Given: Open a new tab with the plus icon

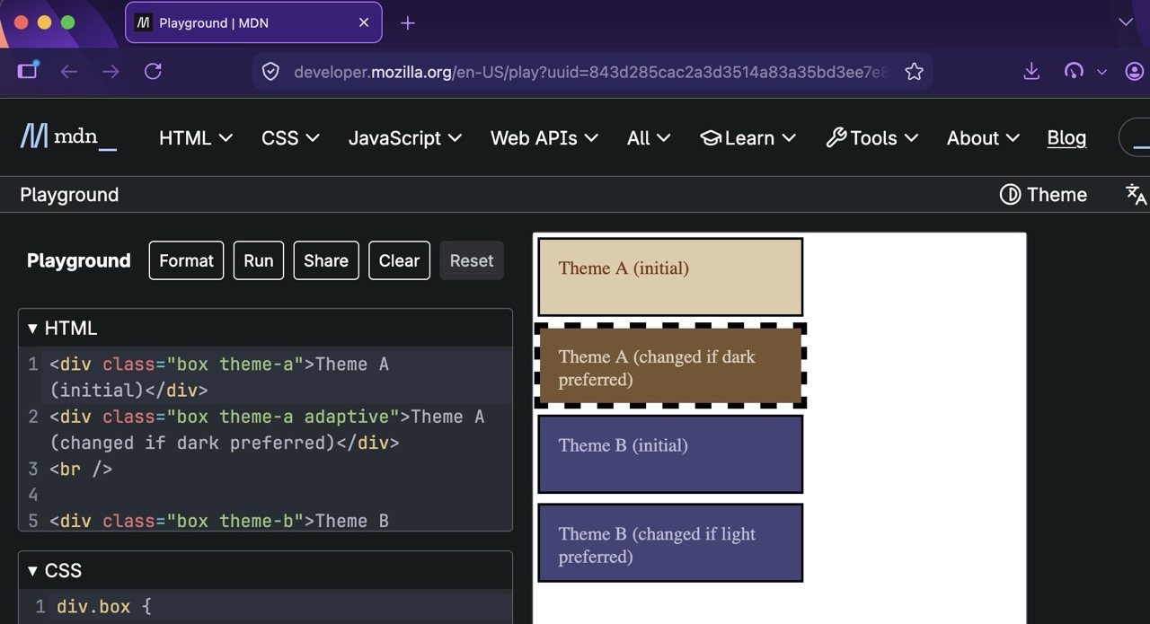Looking at the screenshot, I should [x=407, y=23].
